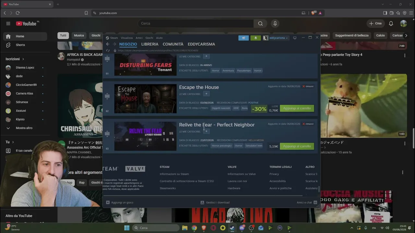Show next YouTube category chips arrow

406,36
